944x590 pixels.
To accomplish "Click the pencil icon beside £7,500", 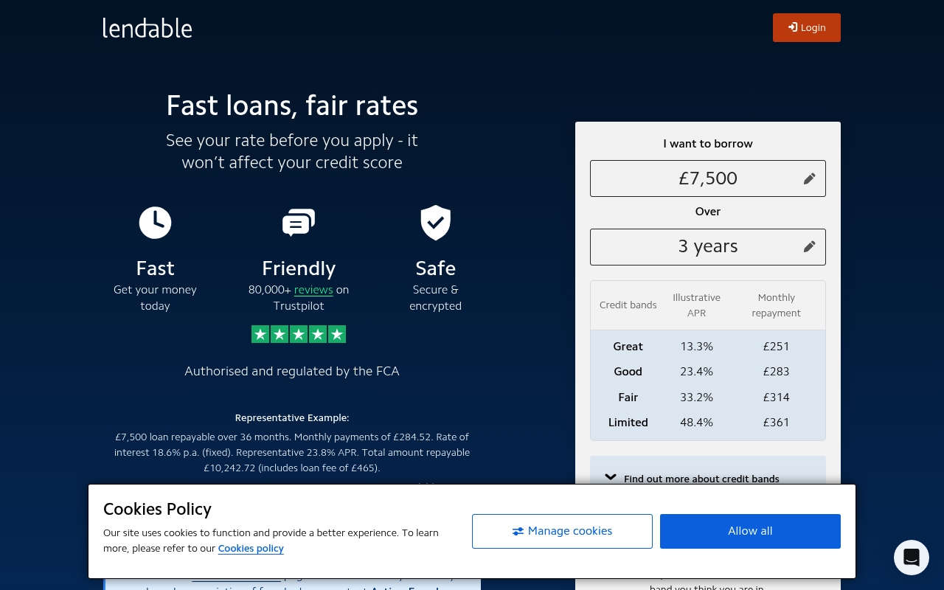I will (x=809, y=178).
